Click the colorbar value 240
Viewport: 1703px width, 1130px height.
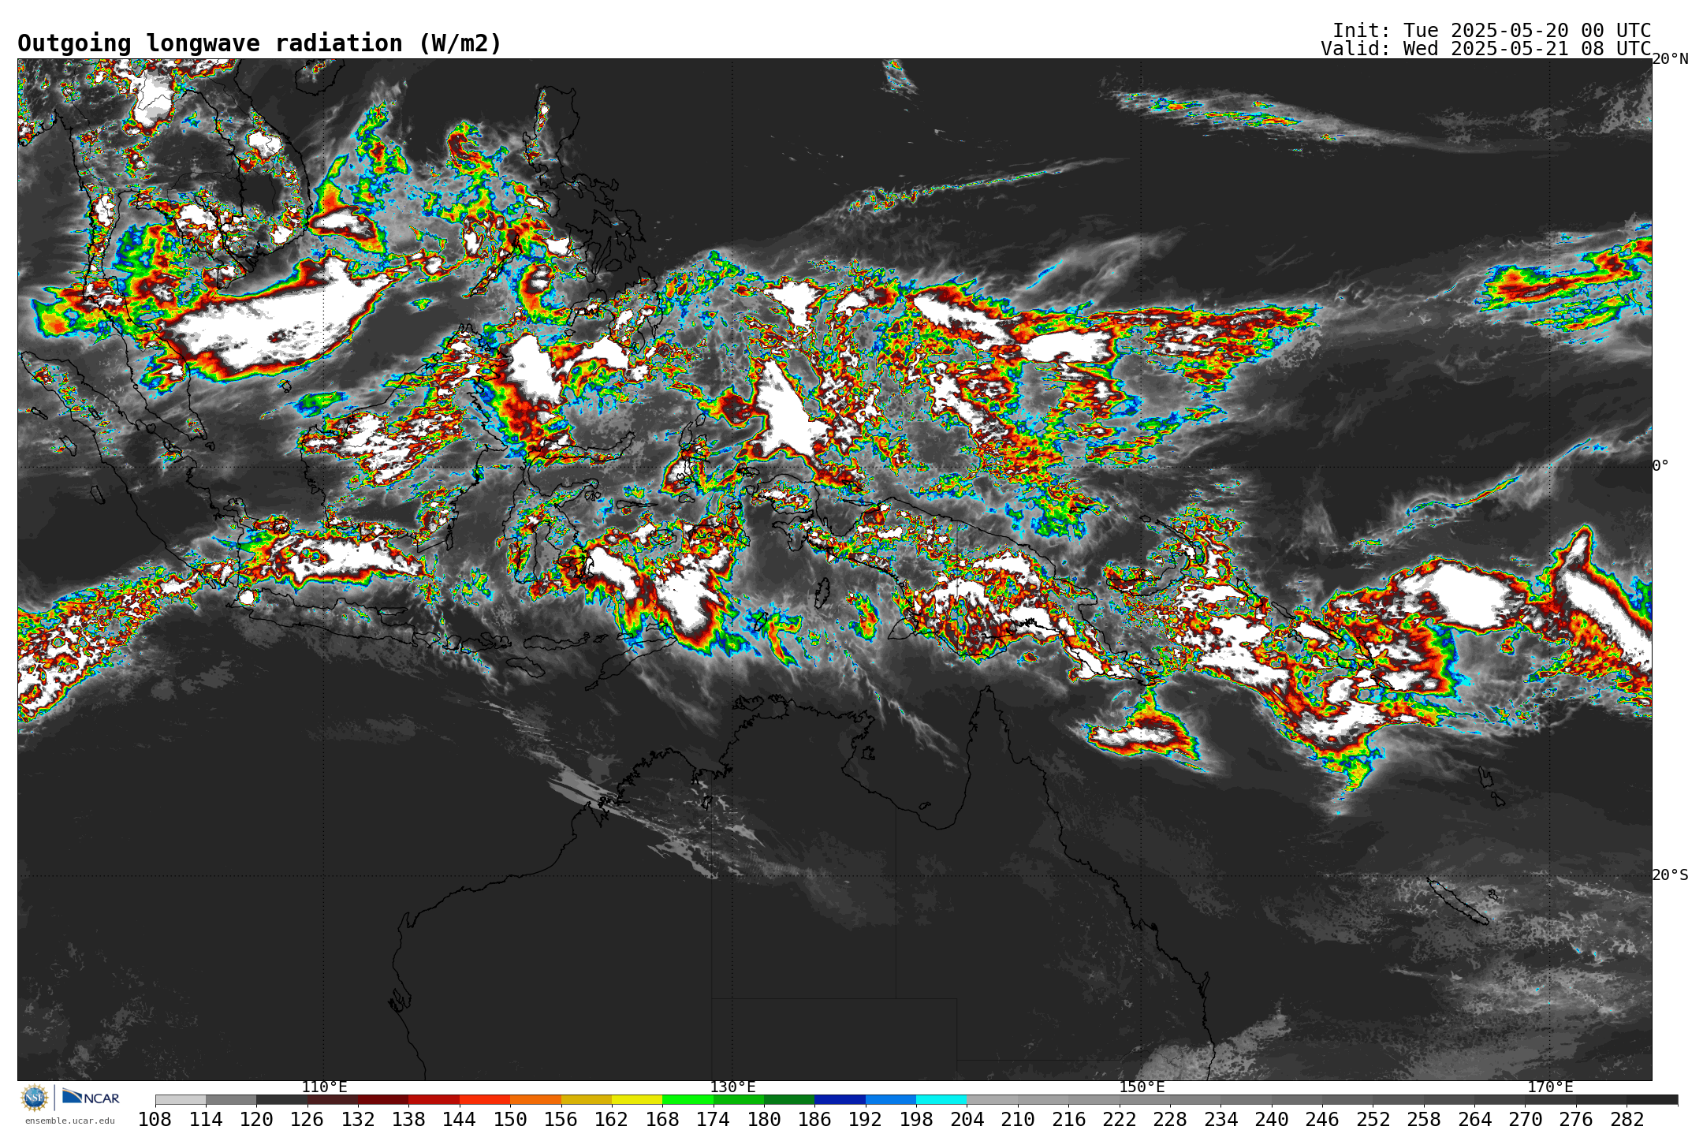click(x=1271, y=1120)
